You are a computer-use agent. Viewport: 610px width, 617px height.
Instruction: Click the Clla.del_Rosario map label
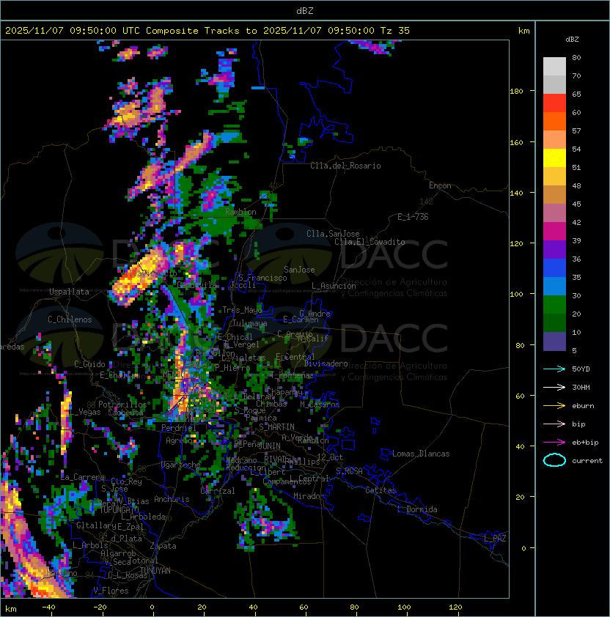coord(345,166)
